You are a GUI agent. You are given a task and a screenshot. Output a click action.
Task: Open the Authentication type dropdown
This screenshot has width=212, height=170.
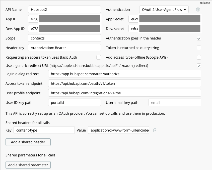tap(164, 10)
